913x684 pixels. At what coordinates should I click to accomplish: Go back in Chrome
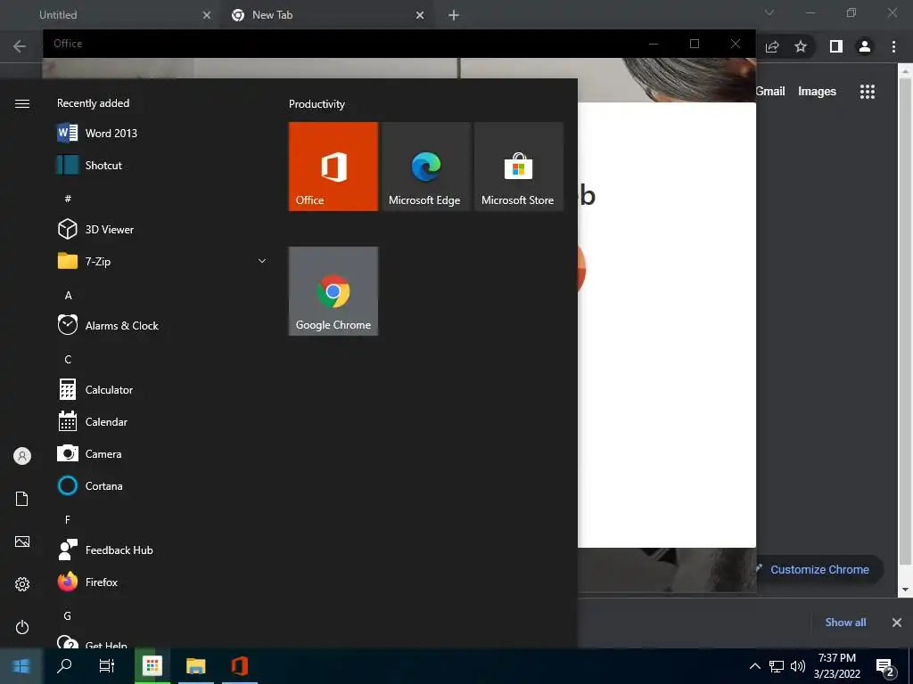point(20,46)
